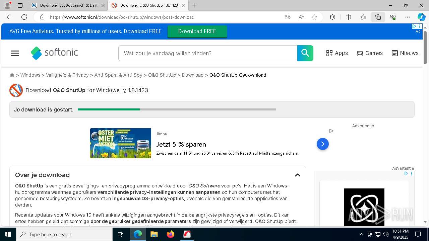Refresh the current page

pyautogui.click(x=24, y=17)
